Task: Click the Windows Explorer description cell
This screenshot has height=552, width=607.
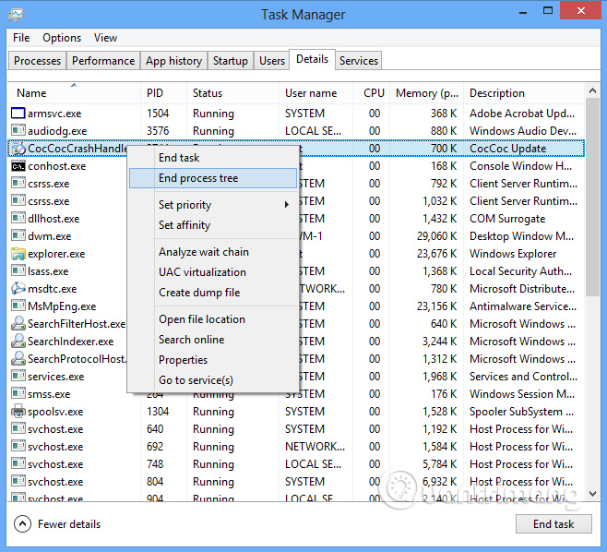Action: click(513, 254)
